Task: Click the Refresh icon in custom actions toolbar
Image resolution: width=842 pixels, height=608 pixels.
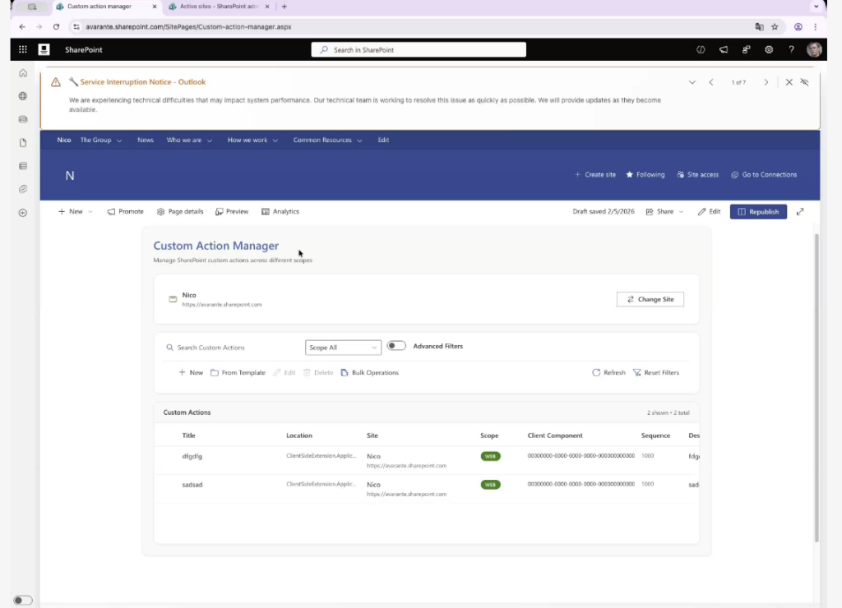Action: [x=596, y=373]
